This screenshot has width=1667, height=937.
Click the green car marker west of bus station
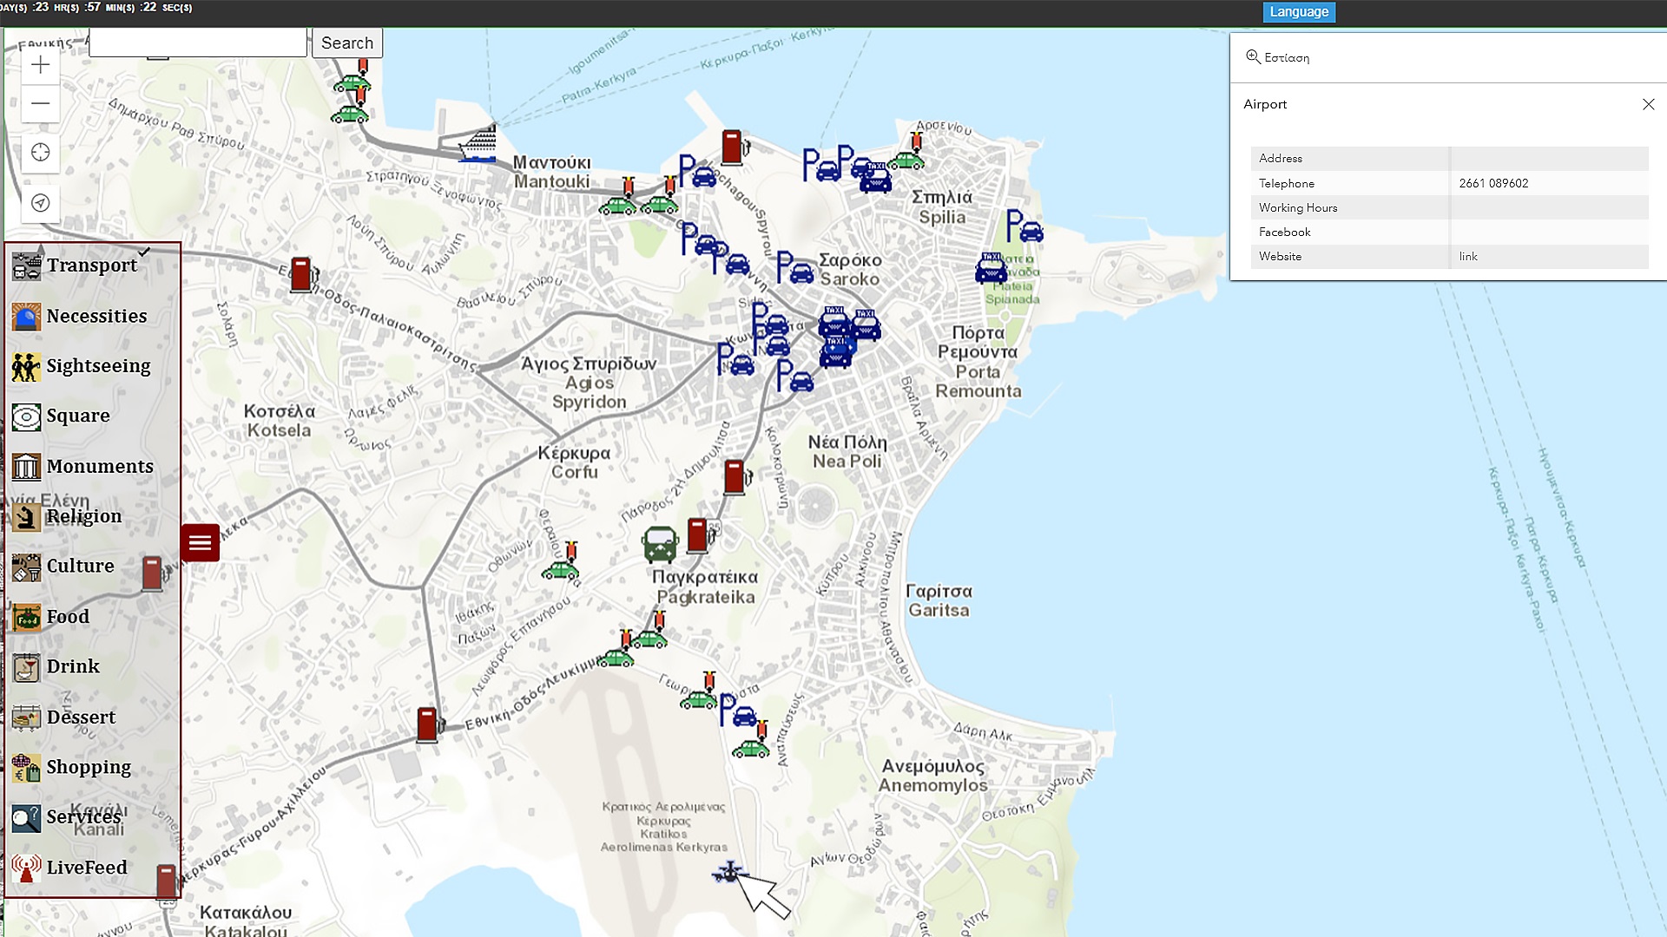(x=562, y=562)
